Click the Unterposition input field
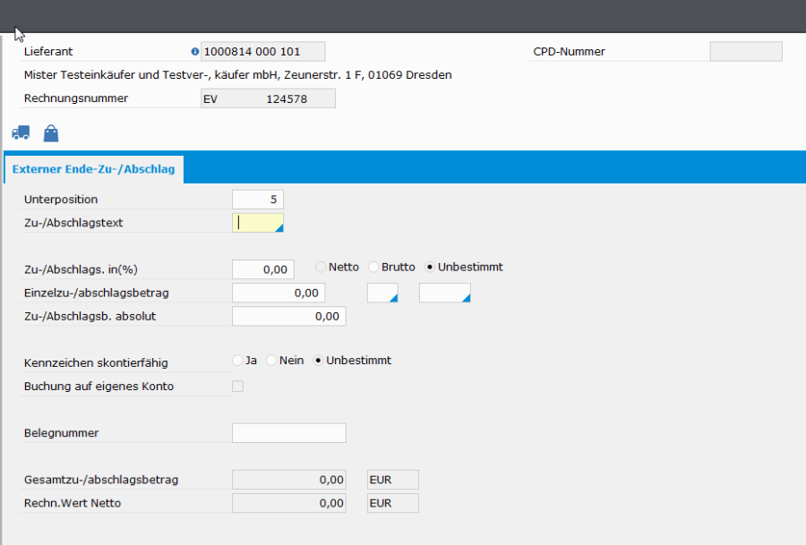 coord(258,200)
